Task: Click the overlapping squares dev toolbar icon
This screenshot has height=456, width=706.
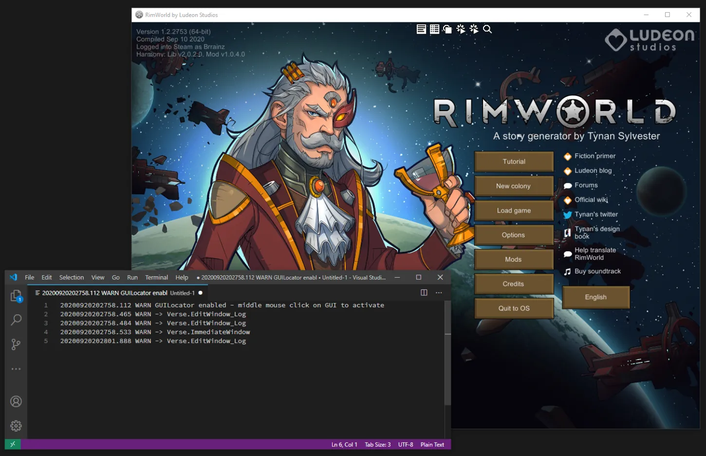Action: click(447, 29)
